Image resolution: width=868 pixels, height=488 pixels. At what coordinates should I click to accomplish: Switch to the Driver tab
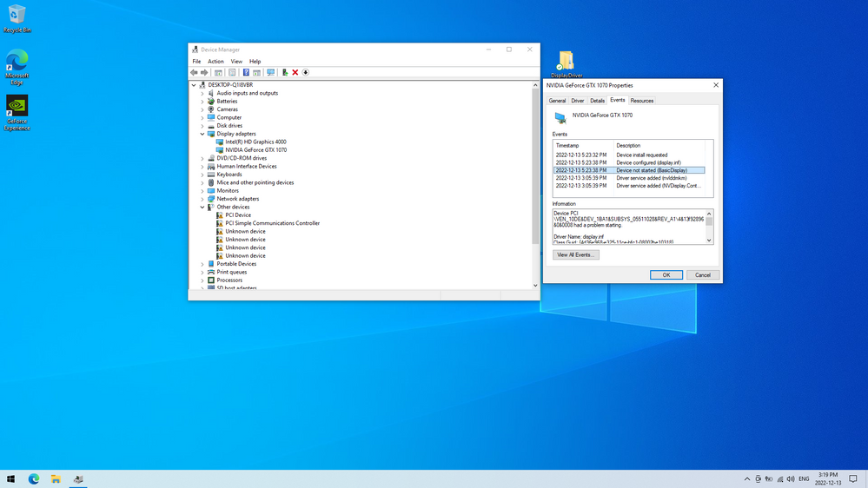(x=578, y=101)
